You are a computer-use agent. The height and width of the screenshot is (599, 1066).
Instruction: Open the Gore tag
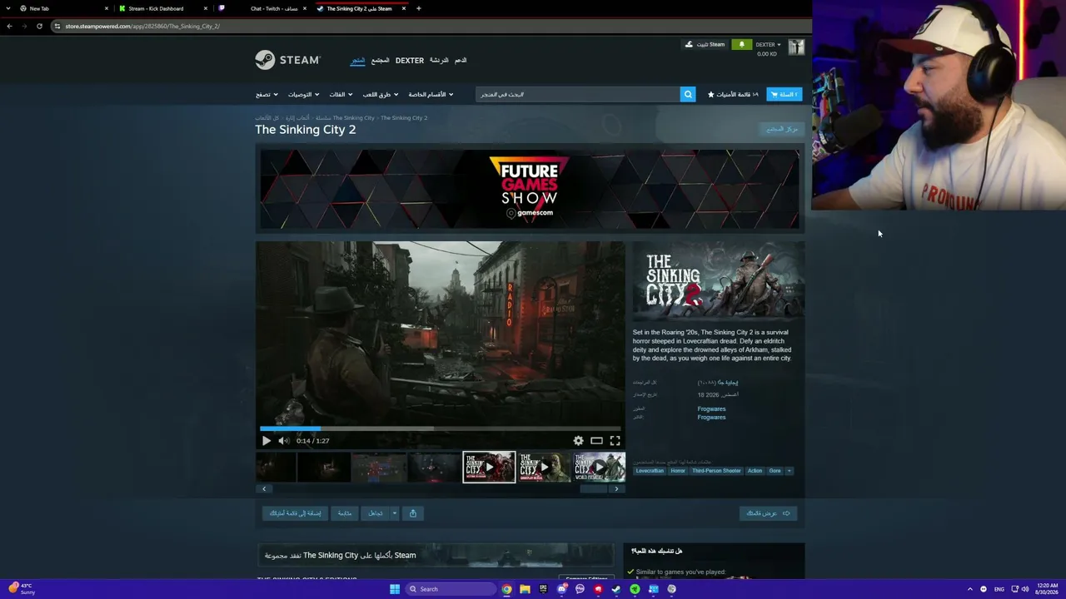click(775, 471)
